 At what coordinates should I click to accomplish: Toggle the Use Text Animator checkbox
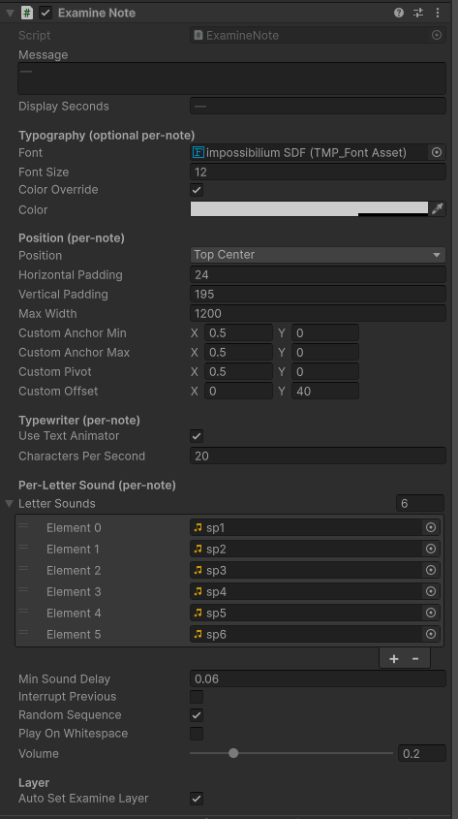(197, 436)
